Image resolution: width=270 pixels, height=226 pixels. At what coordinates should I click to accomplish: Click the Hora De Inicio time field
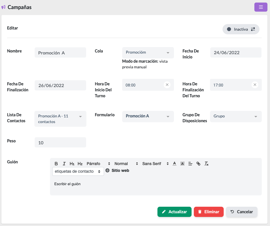(148, 85)
